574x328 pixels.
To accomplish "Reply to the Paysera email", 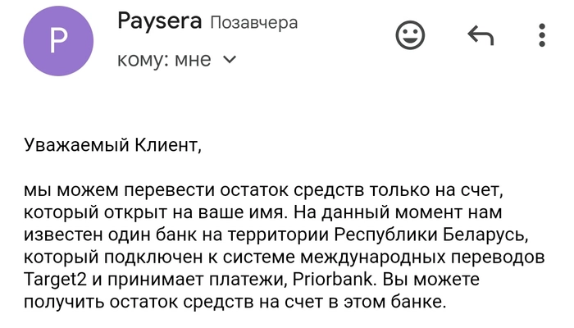I will pos(481,35).
